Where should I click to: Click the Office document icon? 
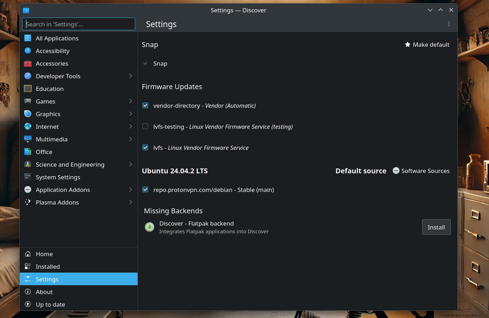tap(28, 151)
